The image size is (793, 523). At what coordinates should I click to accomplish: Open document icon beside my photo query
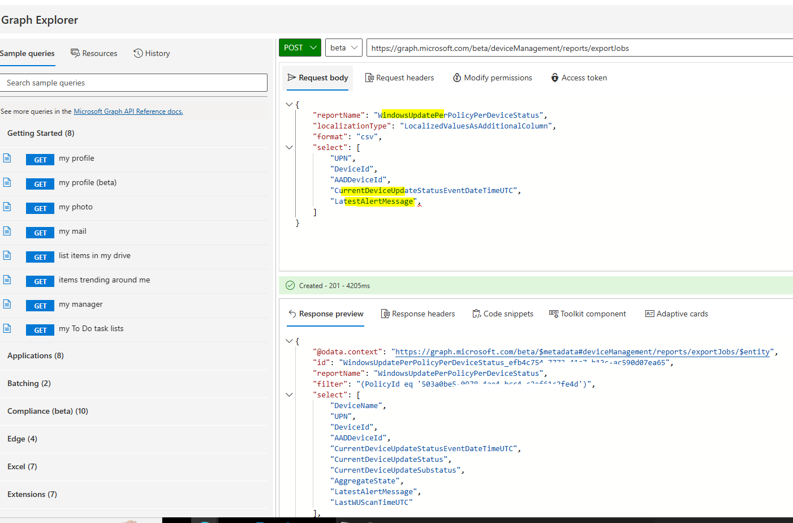click(7, 207)
